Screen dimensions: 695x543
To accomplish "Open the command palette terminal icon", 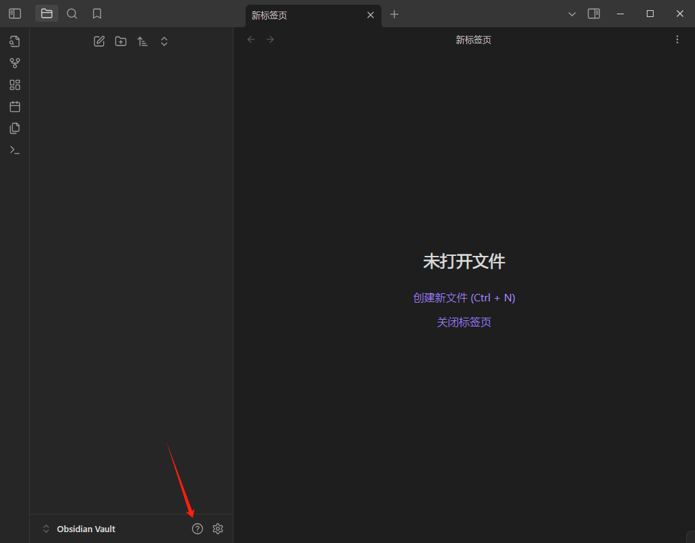I will click(14, 149).
